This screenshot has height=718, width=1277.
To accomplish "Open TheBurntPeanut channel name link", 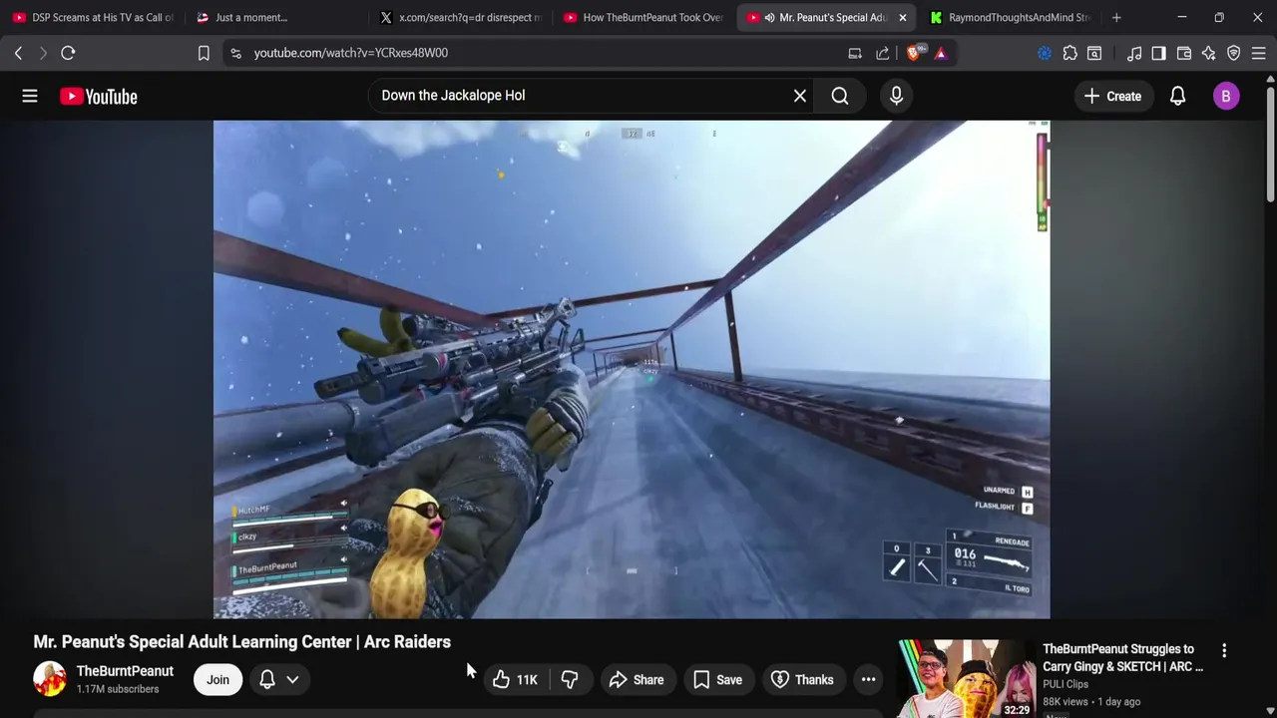I will tap(125, 671).
